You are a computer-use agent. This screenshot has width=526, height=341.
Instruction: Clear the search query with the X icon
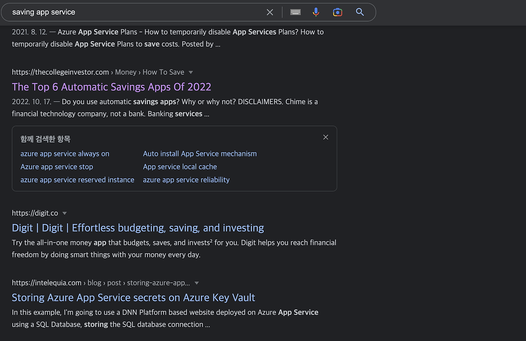(270, 12)
